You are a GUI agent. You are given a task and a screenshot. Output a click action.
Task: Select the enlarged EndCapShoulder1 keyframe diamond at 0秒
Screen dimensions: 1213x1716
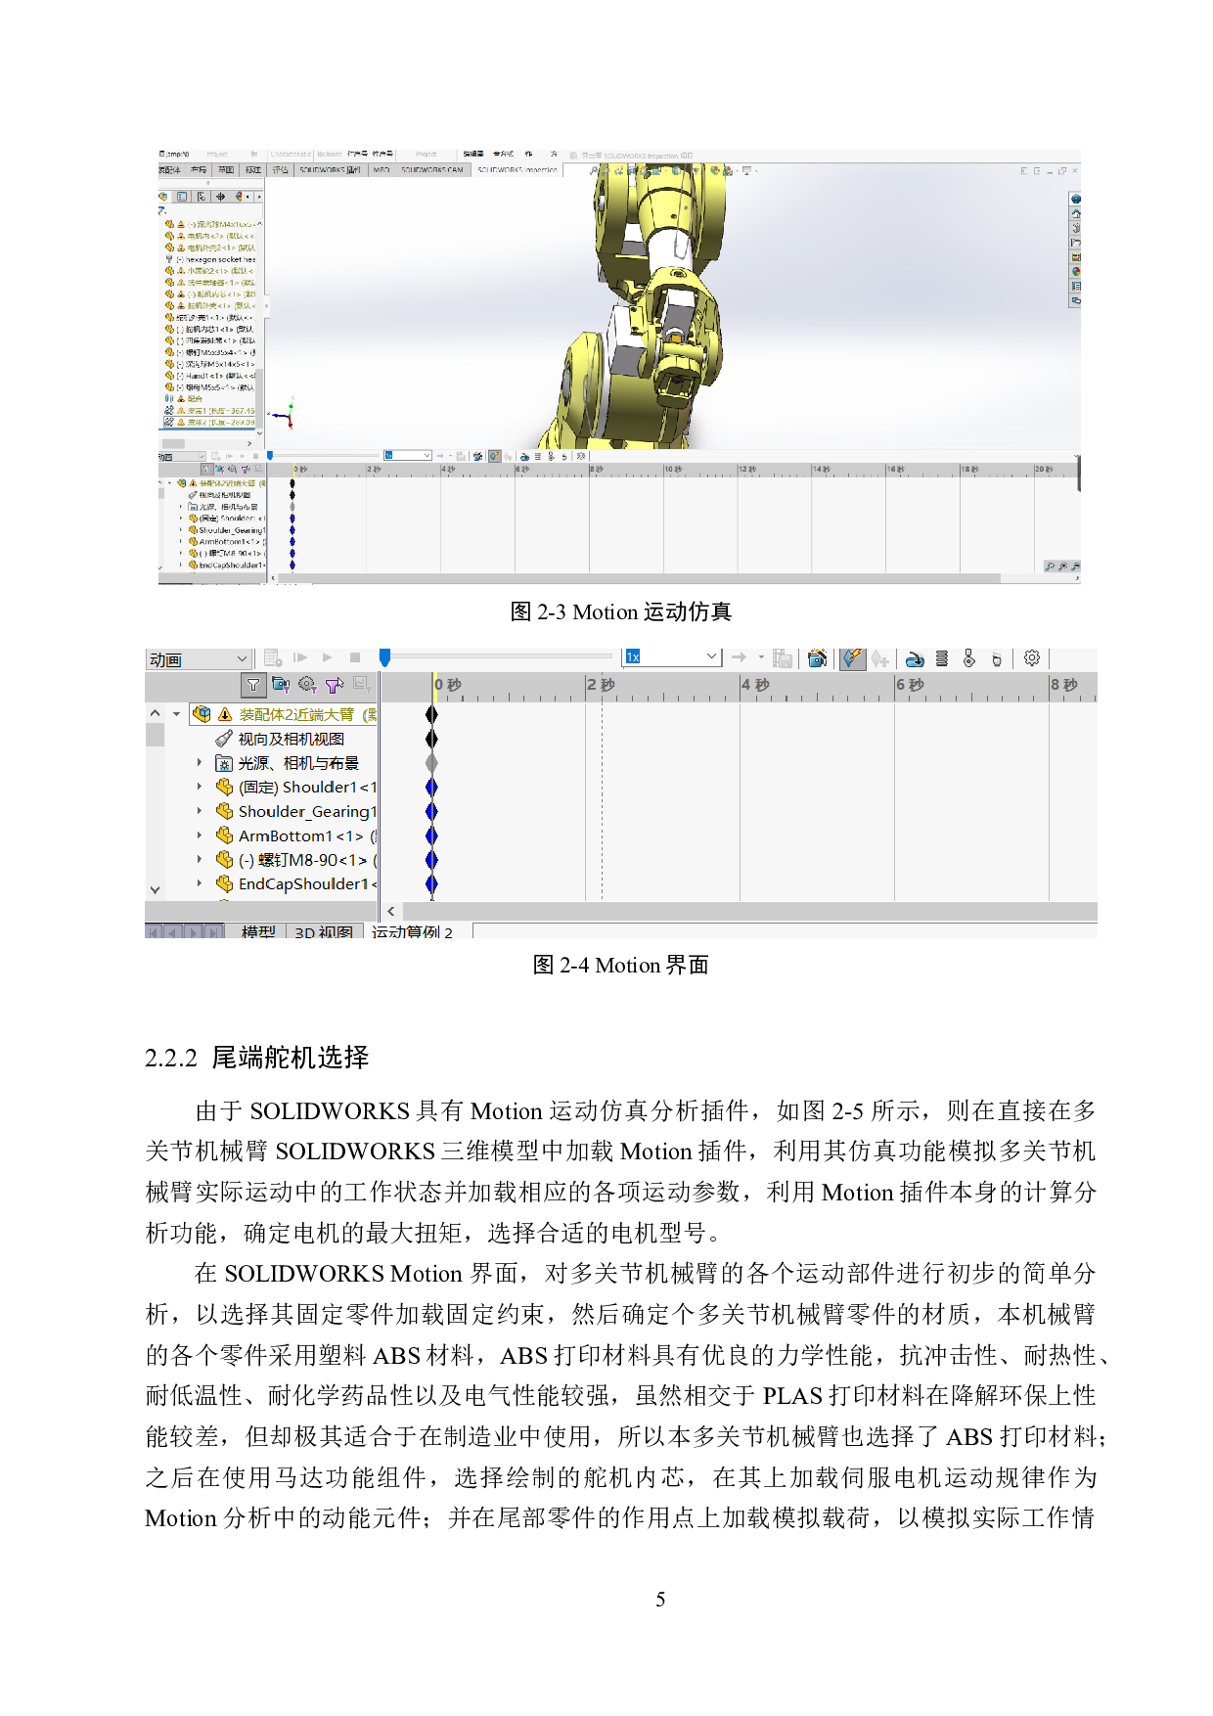click(x=431, y=883)
